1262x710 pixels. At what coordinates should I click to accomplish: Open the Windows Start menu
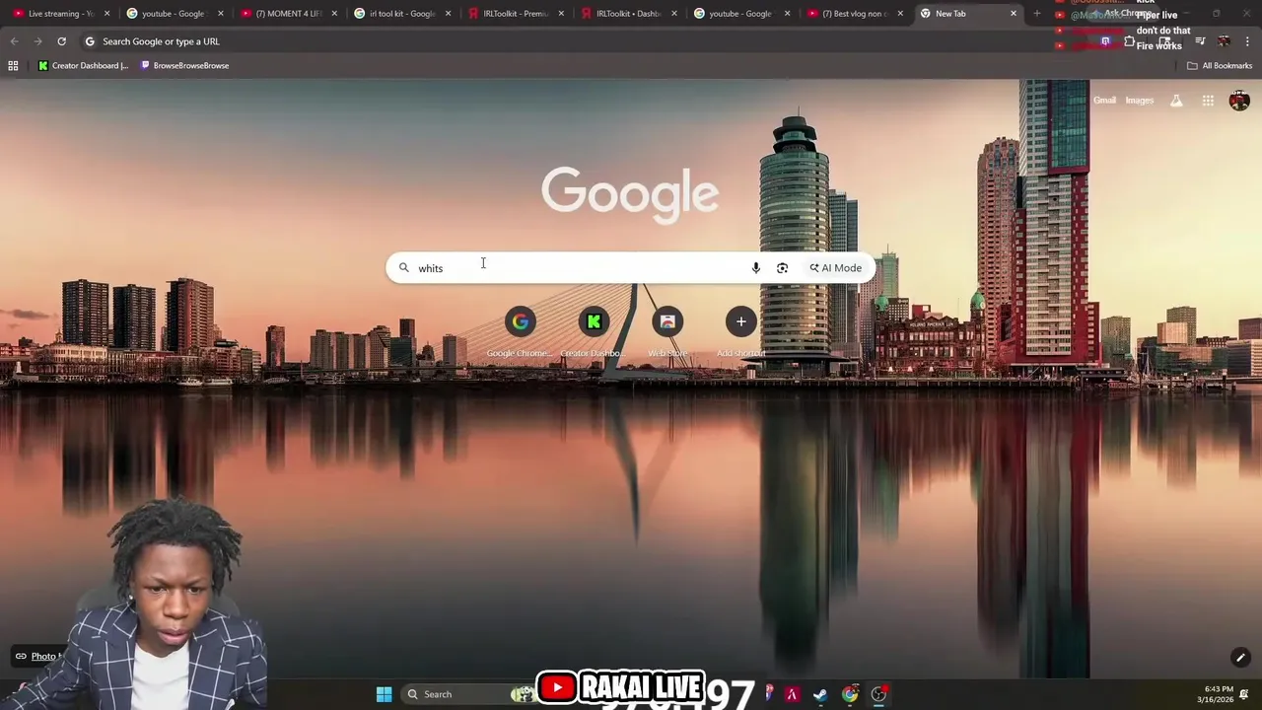click(x=384, y=694)
